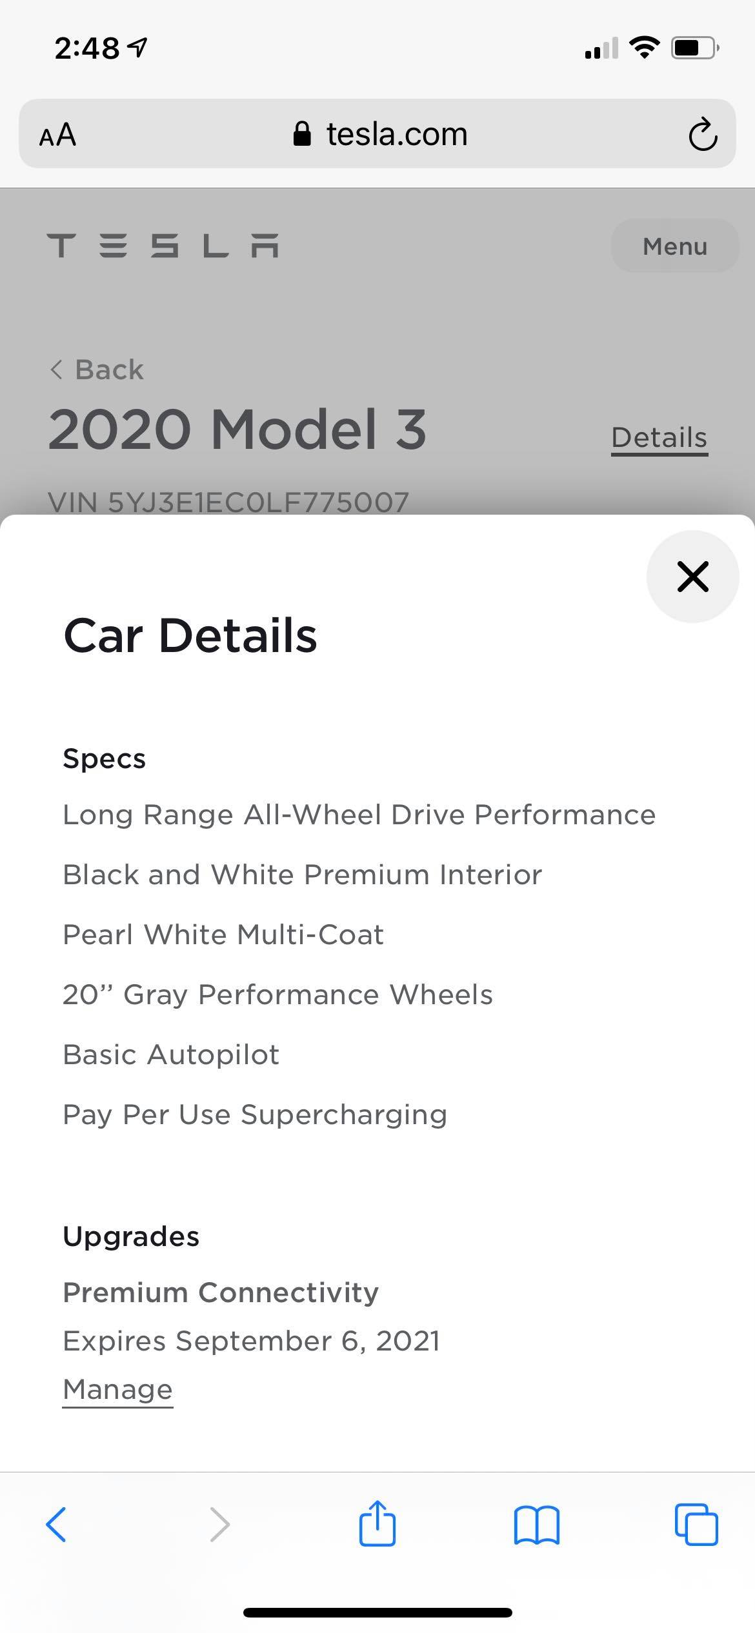Tap the home indicator bar

coord(377,1612)
